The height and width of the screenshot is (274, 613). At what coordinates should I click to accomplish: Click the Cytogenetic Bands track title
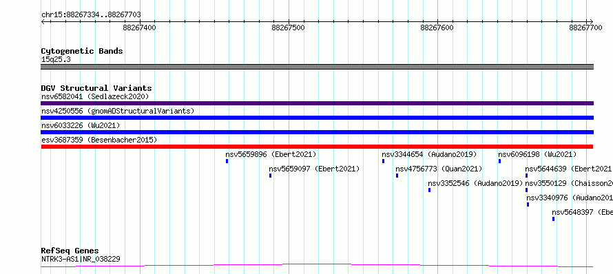[82, 51]
